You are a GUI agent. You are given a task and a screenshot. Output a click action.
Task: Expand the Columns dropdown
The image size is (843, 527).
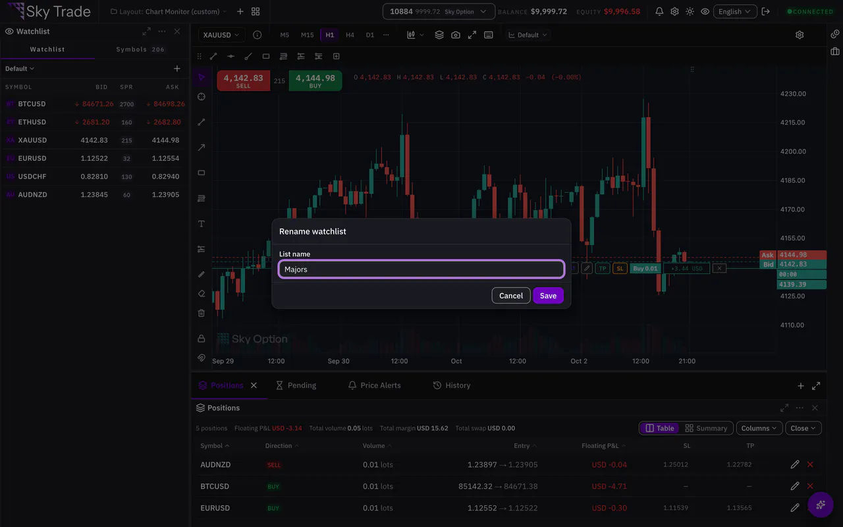pyautogui.click(x=759, y=428)
